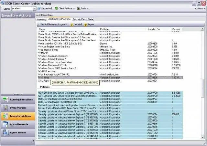Select IE7 Security Update KB944533
Viewport: 207px width, 146px height.
tap(110, 136)
